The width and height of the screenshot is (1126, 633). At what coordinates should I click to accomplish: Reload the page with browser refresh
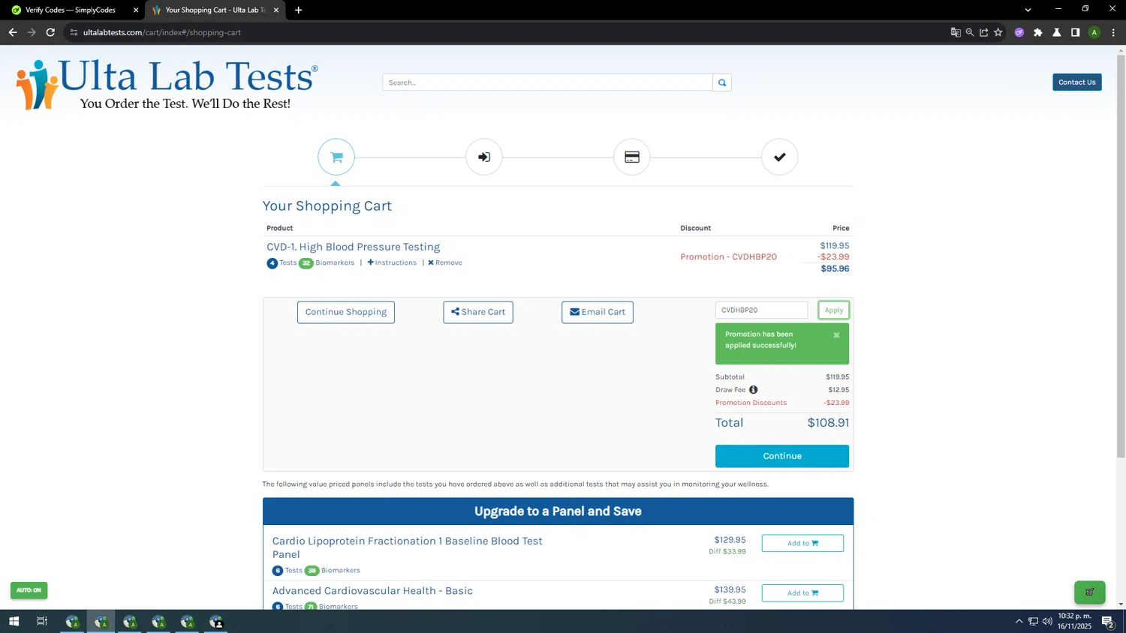[50, 32]
